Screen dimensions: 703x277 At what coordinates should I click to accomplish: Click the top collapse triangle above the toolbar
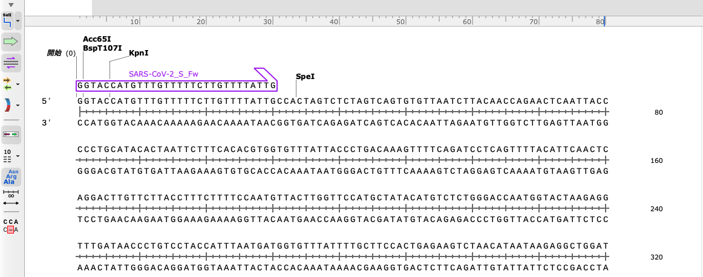point(11,5)
